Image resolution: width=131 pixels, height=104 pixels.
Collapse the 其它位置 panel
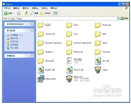32,30
